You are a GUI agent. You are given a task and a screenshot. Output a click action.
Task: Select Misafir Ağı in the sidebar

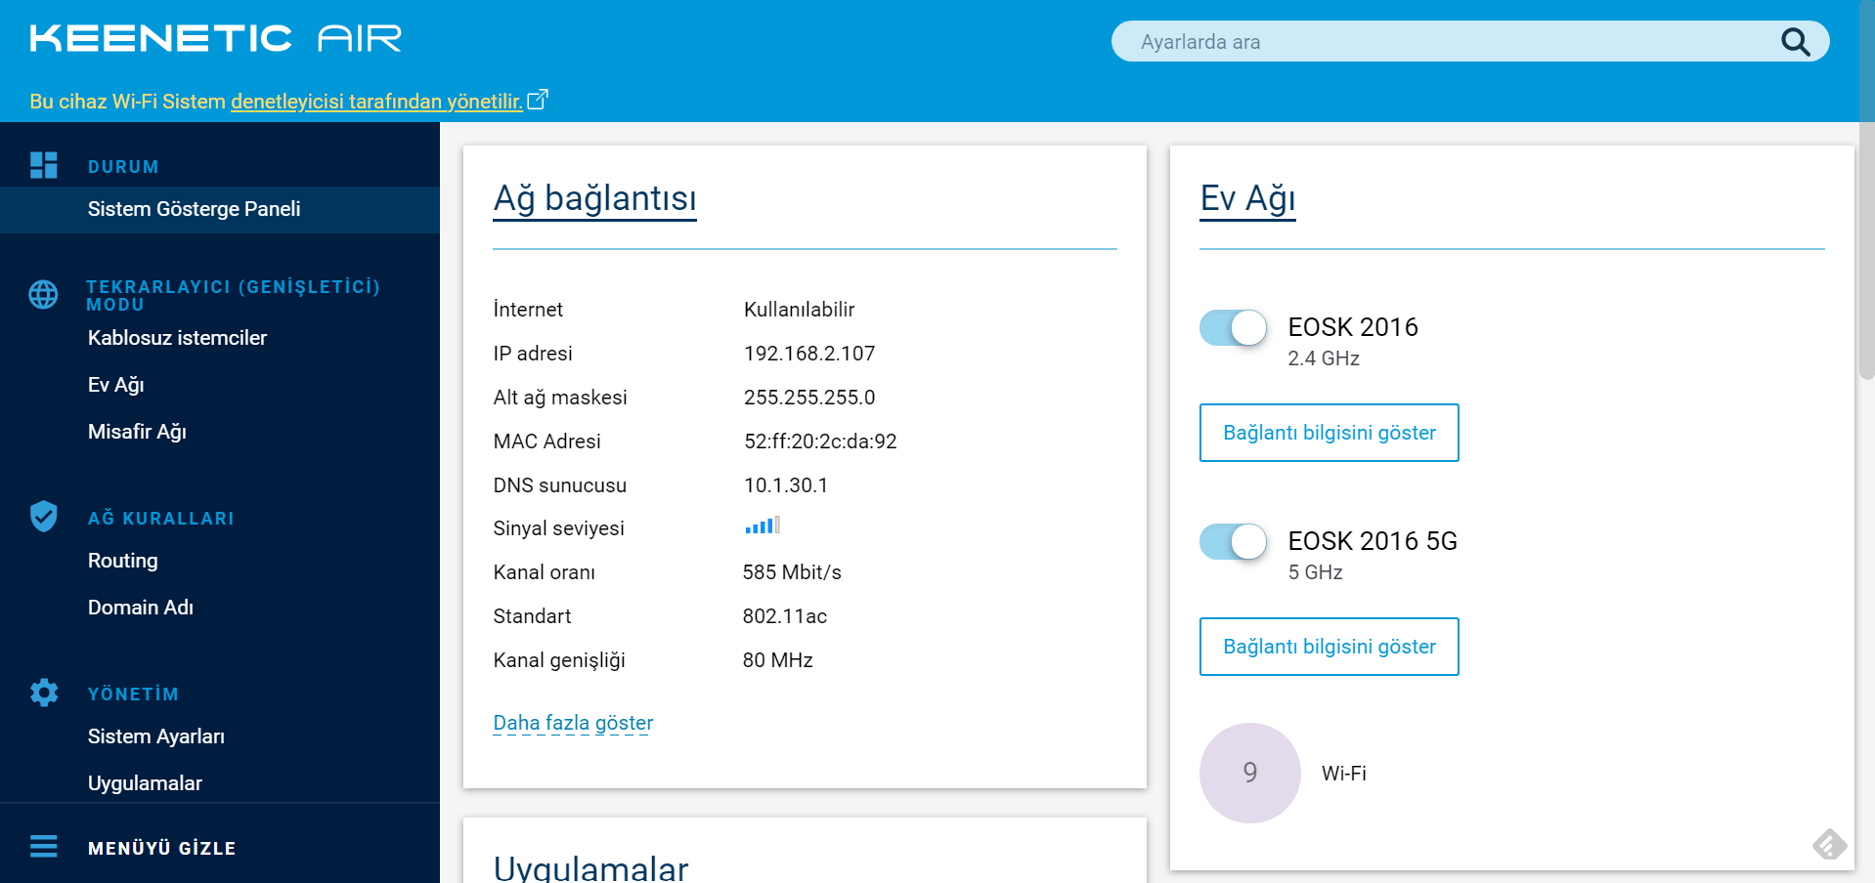(137, 432)
